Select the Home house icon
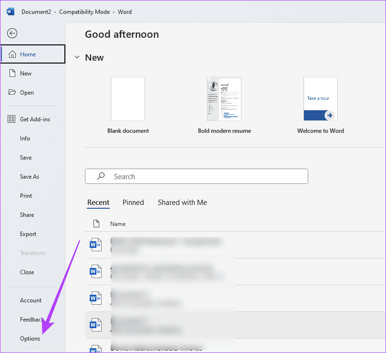 click(x=12, y=54)
